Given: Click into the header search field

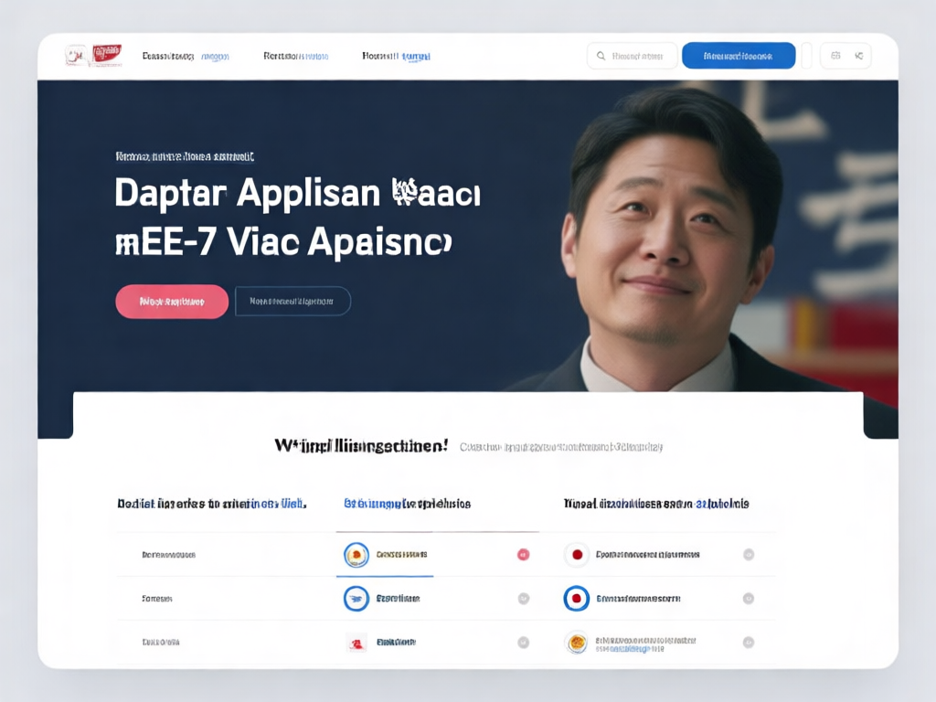Looking at the screenshot, I should (633, 56).
